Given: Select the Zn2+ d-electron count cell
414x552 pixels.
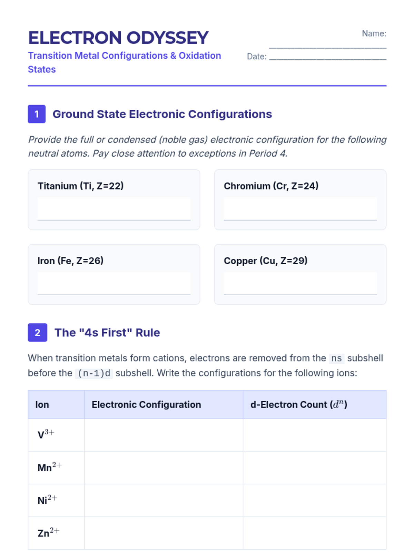Looking at the screenshot, I should point(314,533).
